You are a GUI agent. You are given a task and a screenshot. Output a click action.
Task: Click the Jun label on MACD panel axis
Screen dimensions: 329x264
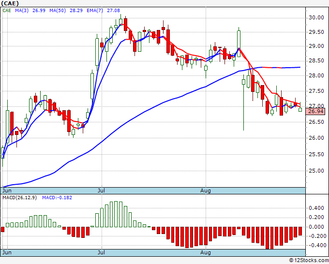(x=7, y=252)
